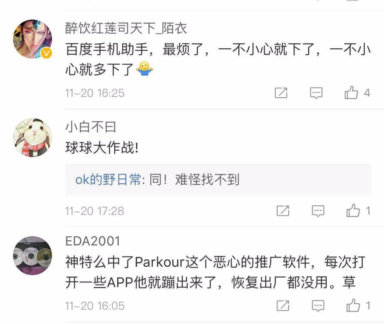
Task: Reply to EDA2001's Parkour comment
Action: pyautogui.click(x=318, y=306)
